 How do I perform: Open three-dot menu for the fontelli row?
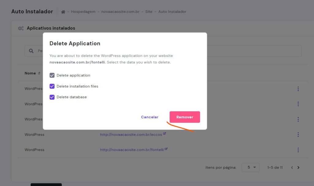(x=298, y=150)
